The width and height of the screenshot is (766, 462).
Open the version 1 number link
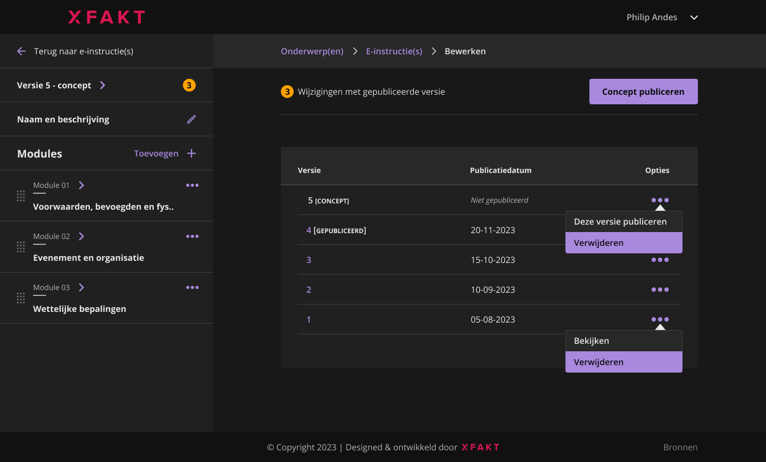(x=309, y=319)
